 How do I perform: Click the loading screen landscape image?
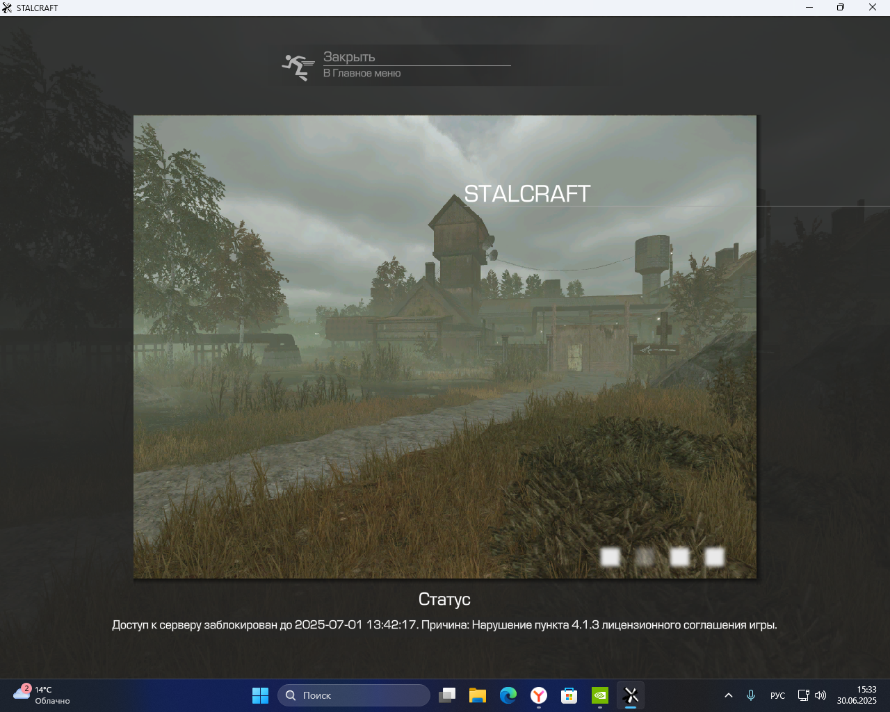click(x=445, y=347)
